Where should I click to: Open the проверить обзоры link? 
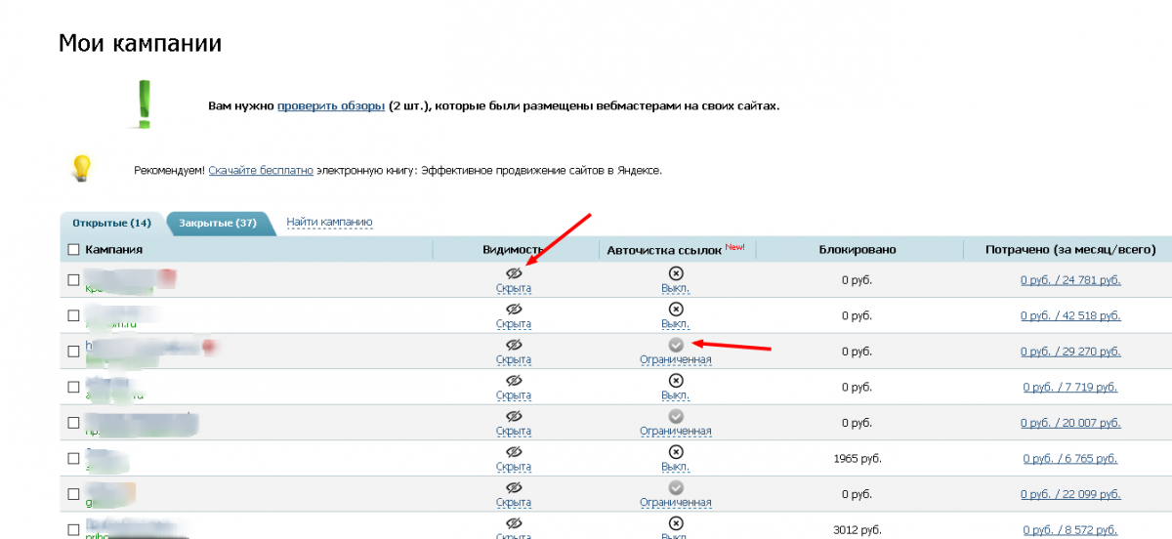click(330, 105)
